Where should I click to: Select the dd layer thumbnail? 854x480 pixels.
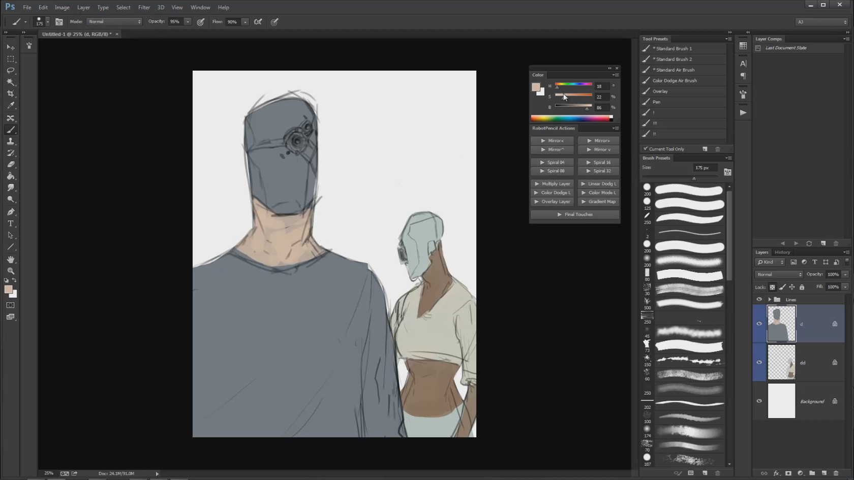point(781,362)
